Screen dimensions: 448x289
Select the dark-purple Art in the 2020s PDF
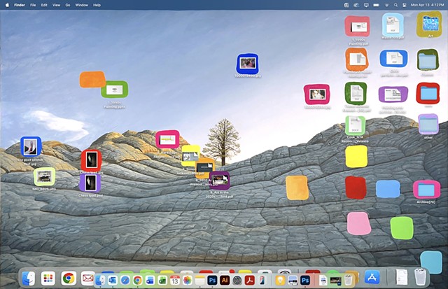pos(219,181)
